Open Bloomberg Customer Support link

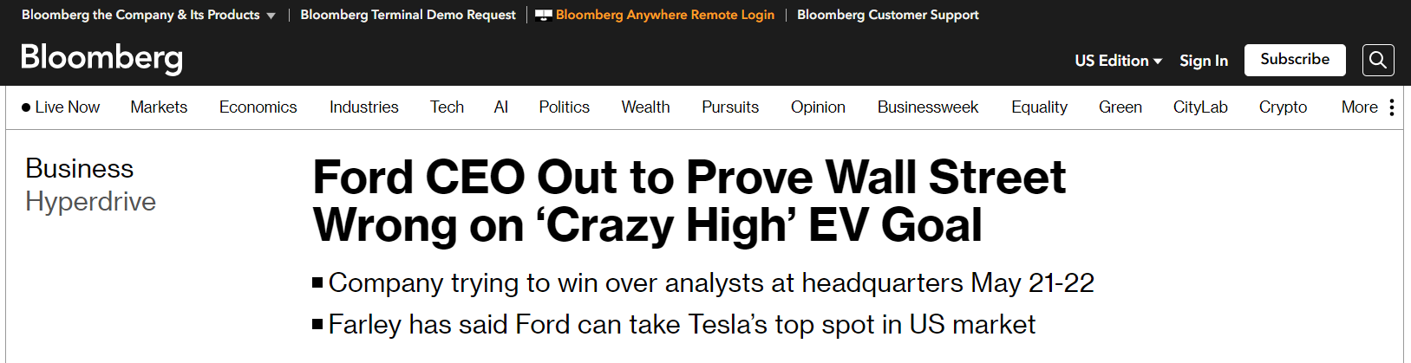(887, 15)
